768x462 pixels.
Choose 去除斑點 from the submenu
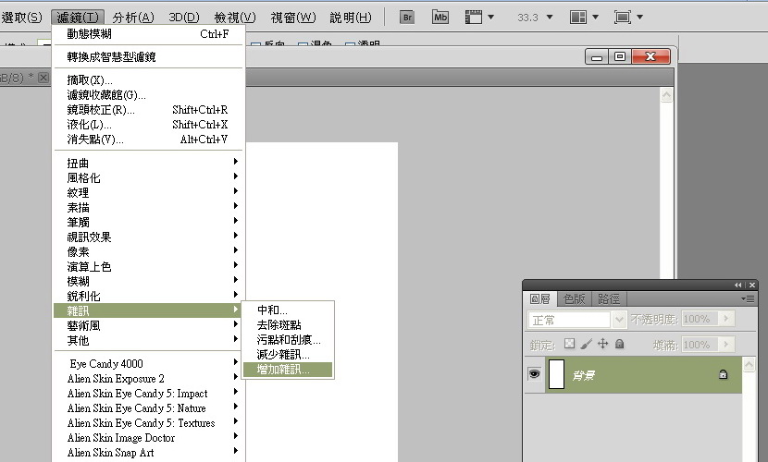[x=288, y=324]
